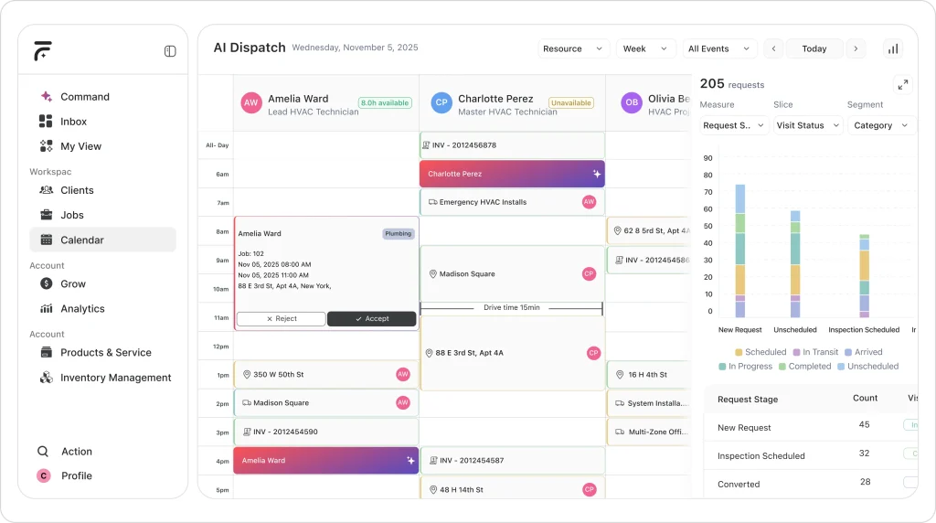Open the Visit Status slice dropdown
936x523 pixels.
808,125
